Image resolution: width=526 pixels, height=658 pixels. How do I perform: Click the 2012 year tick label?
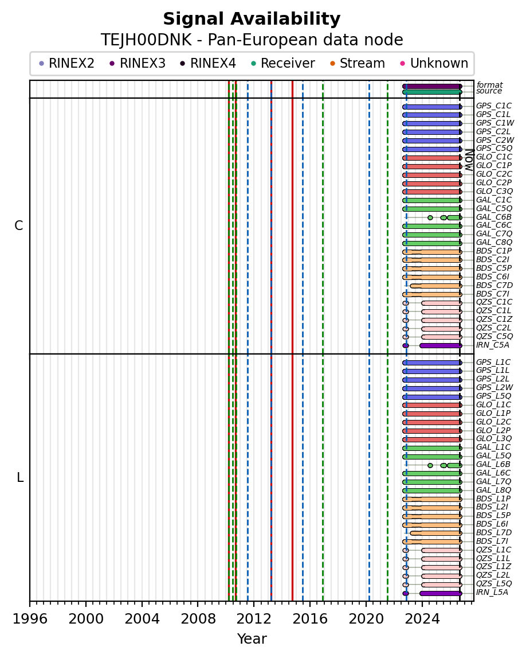coord(254,618)
